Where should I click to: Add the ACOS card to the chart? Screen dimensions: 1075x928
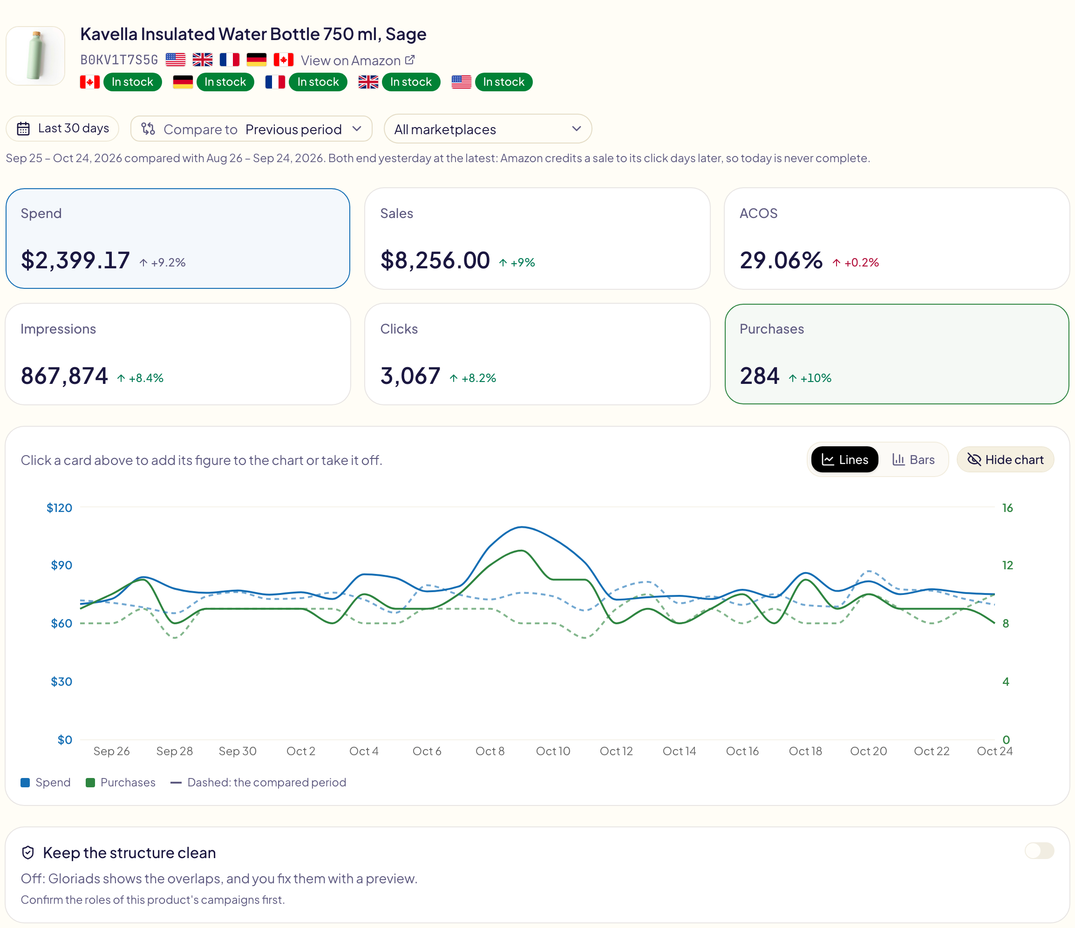click(897, 239)
